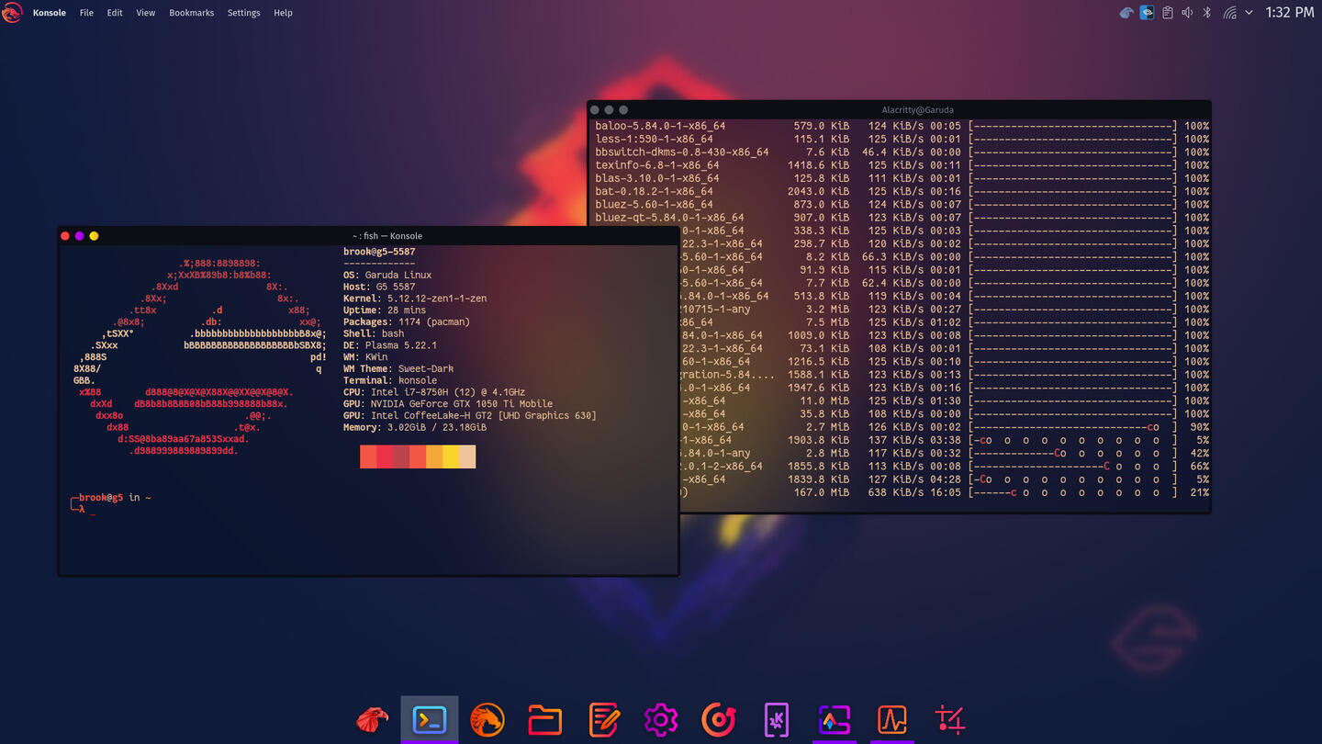Click the 'CPU: Intel i7-8750H' line
Image resolution: width=1322 pixels, height=744 pixels.
tap(434, 392)
